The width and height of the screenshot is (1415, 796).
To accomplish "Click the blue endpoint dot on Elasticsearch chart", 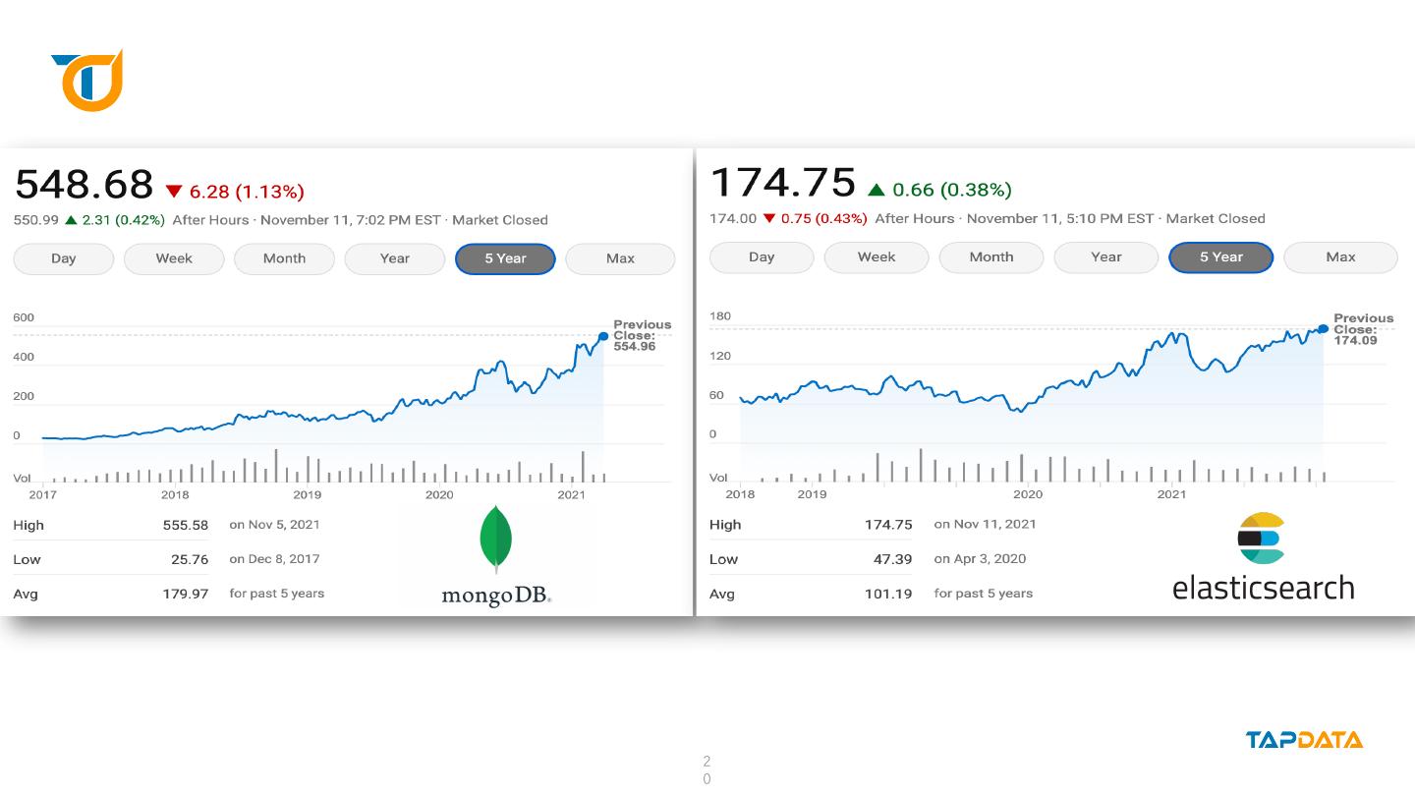I will [1324, 328].
